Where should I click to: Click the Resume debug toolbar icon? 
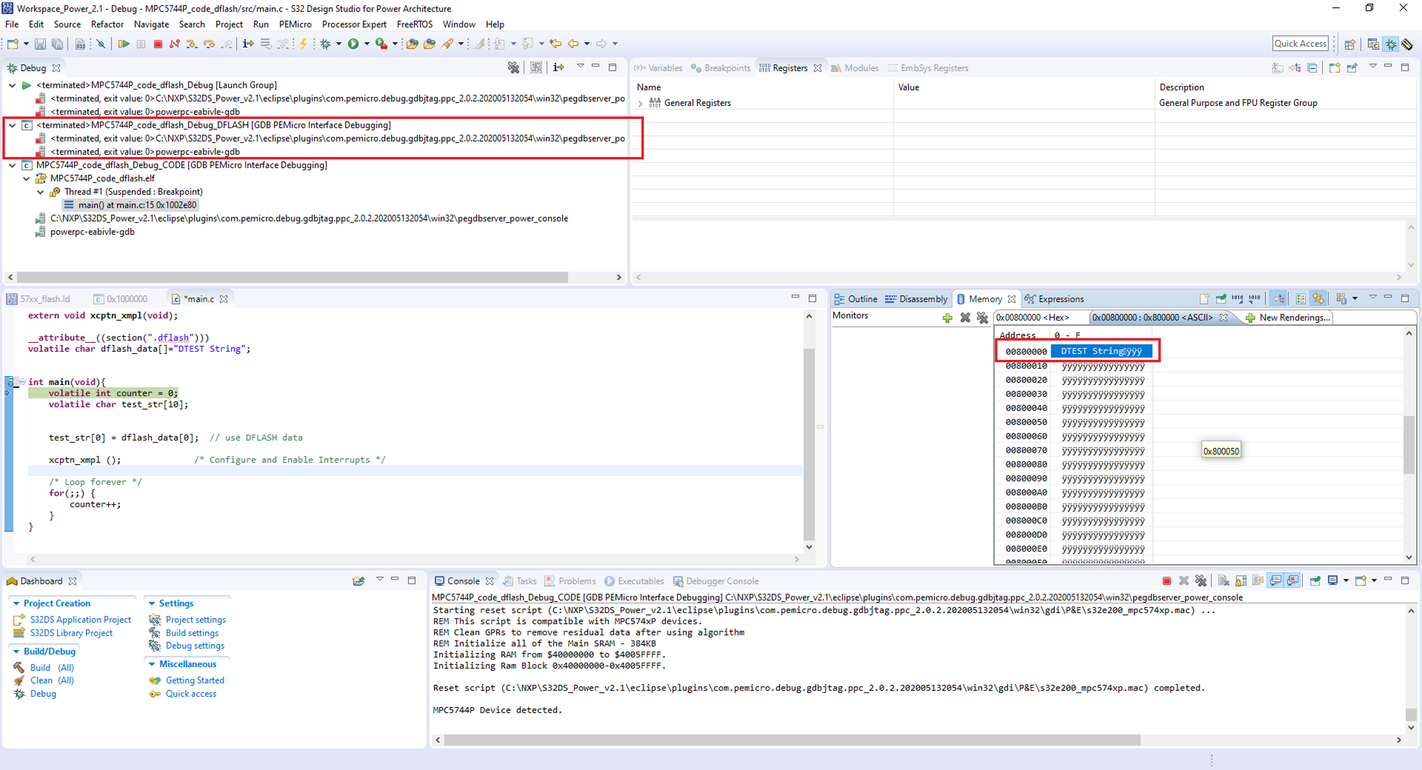[123, 43]
